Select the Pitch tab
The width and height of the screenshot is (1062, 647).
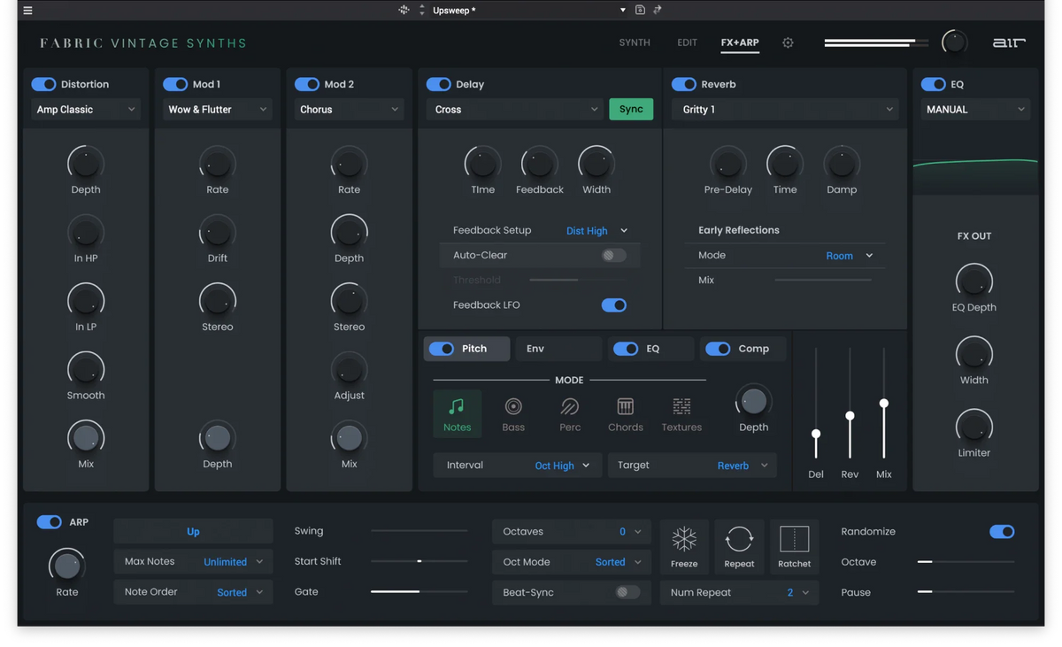pos(467,349)
